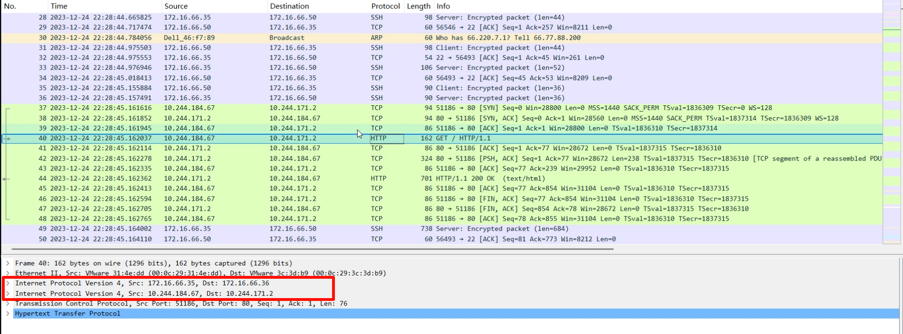
Task: Expand IPv4 layer with Src 172.16.66.35
Action: [8, 283]
